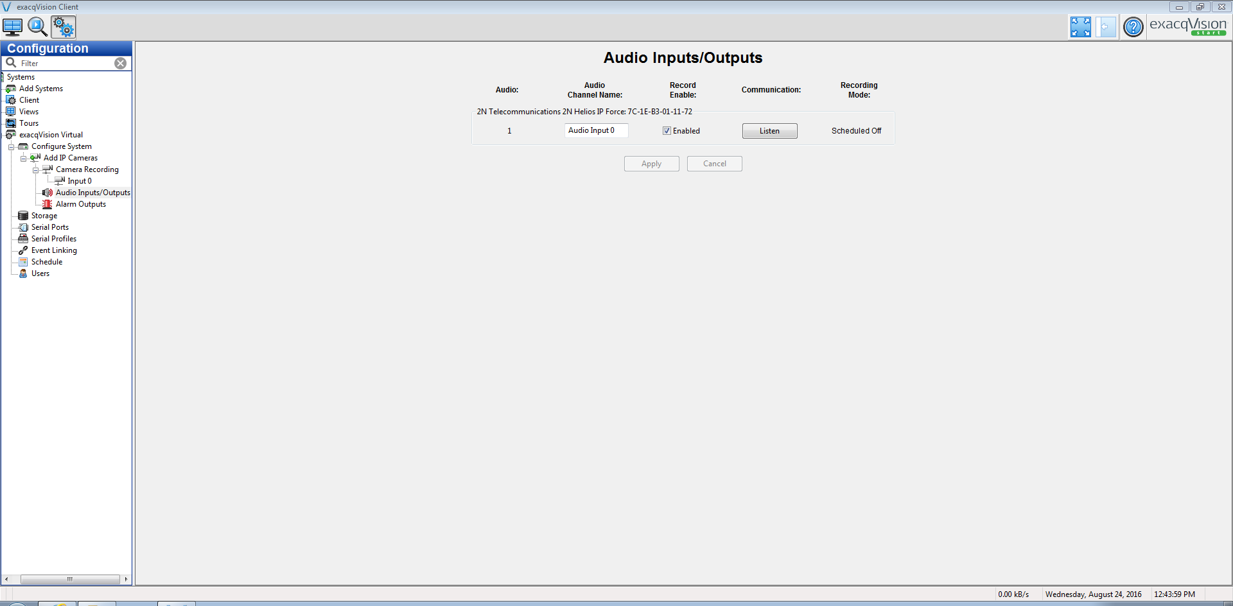Click the Serial Profiles label

(54, 239)
